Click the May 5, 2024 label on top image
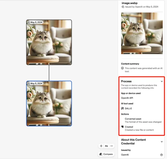Image resolution: width=167 pixels, height=159 pixels. tap(36, 22)
